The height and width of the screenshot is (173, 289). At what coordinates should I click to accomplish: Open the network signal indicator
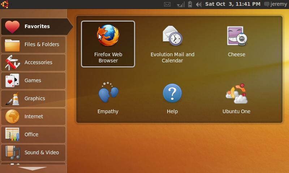click(181, 4)
